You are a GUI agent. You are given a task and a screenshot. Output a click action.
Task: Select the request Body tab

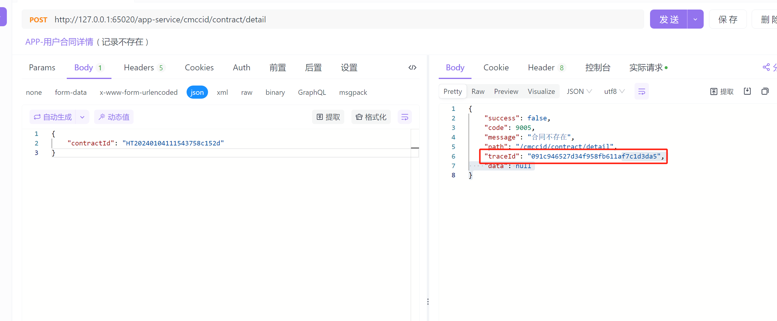pos(89,67)
